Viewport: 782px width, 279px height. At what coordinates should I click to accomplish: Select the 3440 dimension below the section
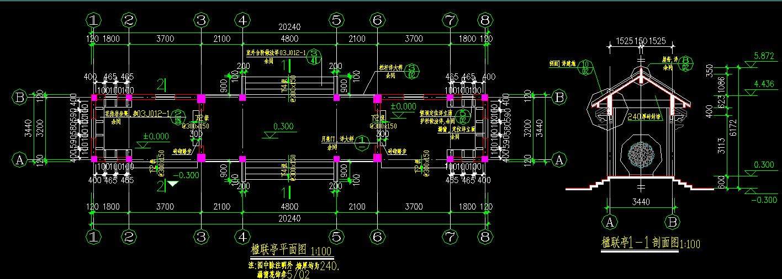641,203
